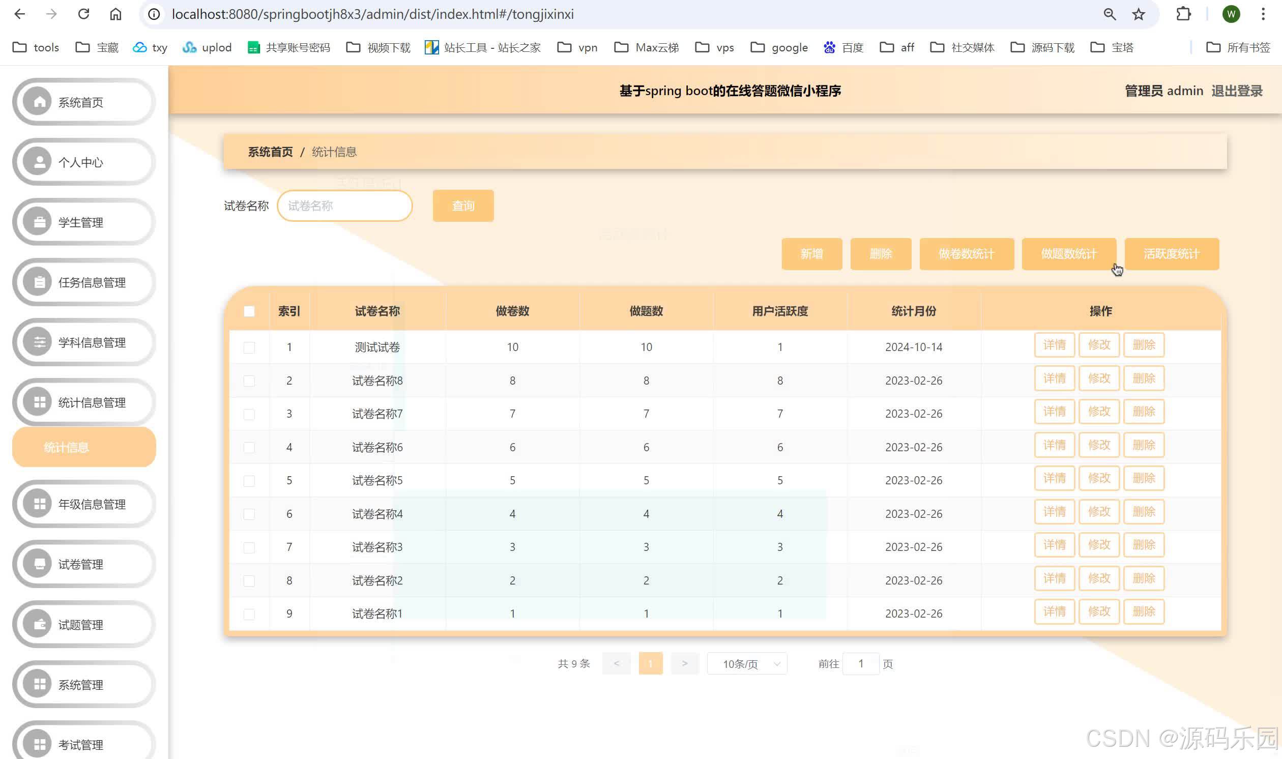Click the 做题数统计 button
Screen dimensions: 1282x759
tap(1068, 254)
